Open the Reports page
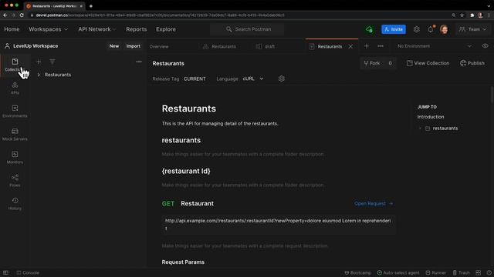This screenshot has width=494, height=277. point(137,29)
